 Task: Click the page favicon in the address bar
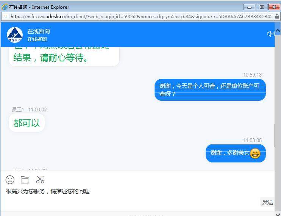coord(6,17)
